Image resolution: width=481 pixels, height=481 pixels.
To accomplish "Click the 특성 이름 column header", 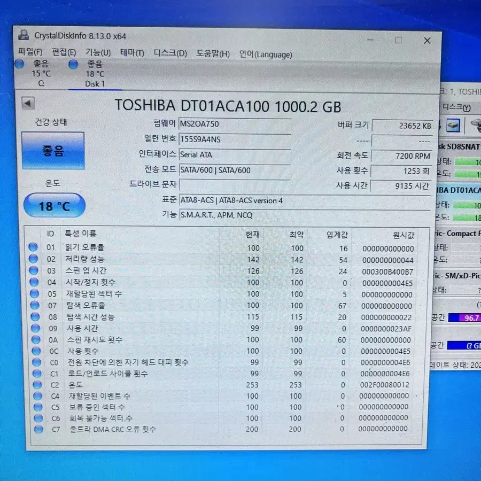I will pos(80,234).
